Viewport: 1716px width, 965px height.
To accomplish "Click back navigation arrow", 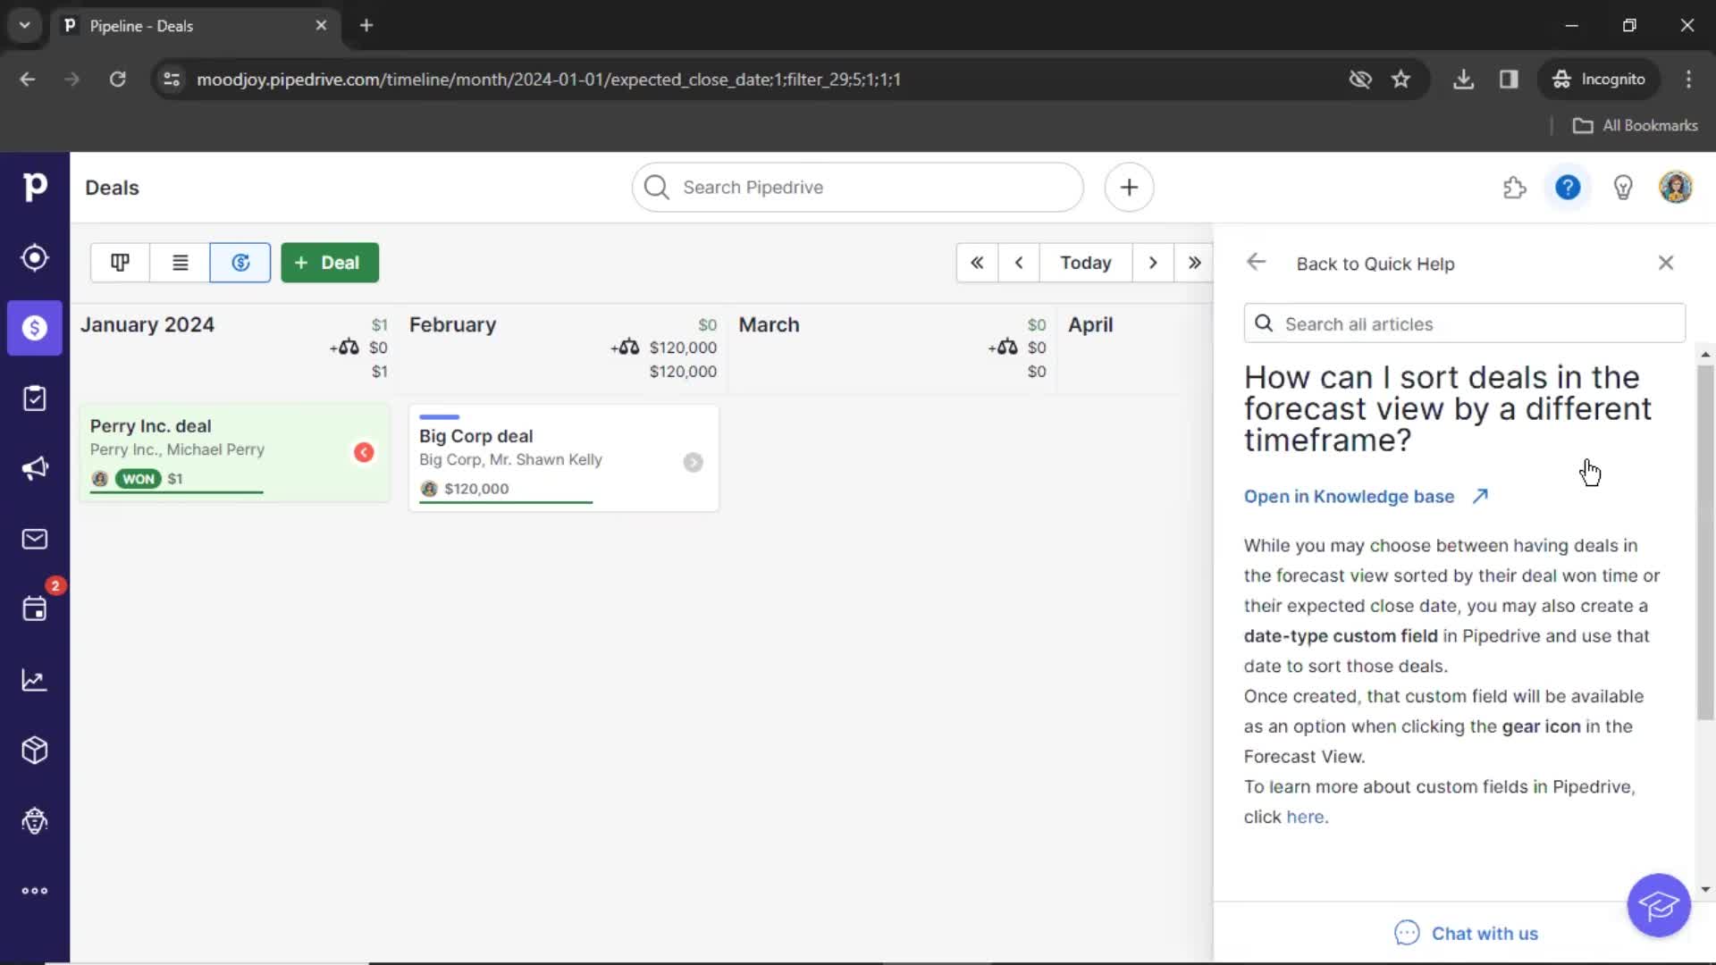I will pyautogui.click(x=1257, y=262).
